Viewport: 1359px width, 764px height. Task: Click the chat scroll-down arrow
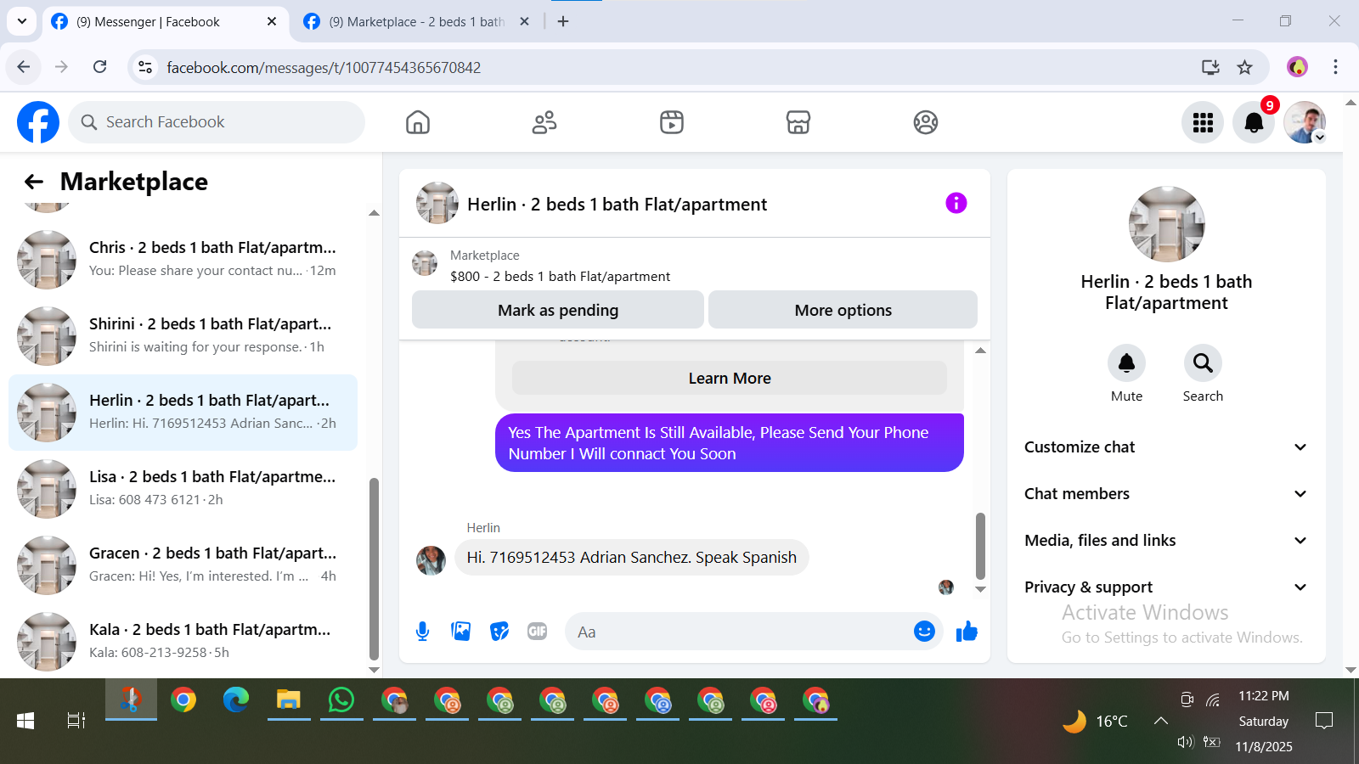[980, 589]
